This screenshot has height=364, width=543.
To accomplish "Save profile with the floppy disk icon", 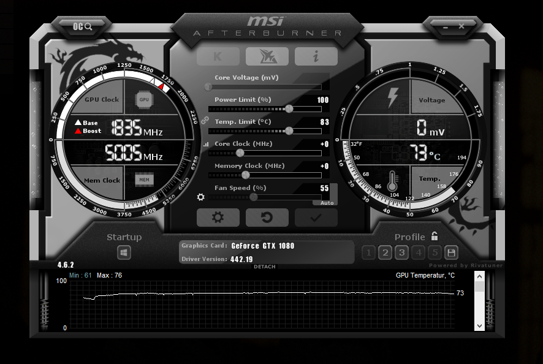I will click(x=451, y=252).
